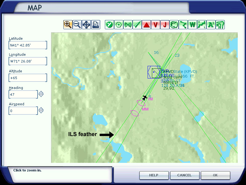Click the zoom out magnifier icon
The height and width of the screenshot is (185, 246).
coord(77,25)
